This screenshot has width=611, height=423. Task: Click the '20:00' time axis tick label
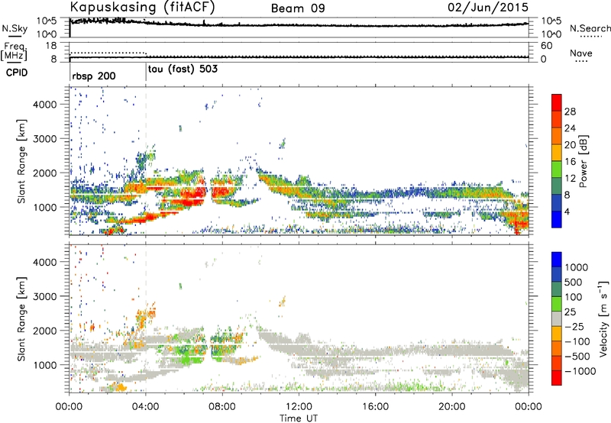(451, 407)
